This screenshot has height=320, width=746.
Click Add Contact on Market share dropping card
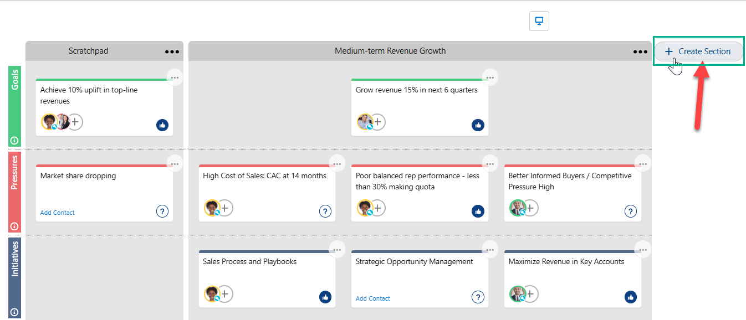pyautogui.click(x=58, y=213)
